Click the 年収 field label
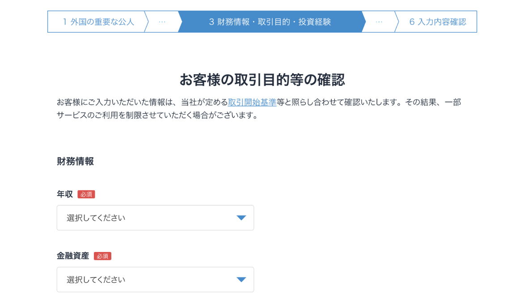532x302 pixels. click(65, 194)
